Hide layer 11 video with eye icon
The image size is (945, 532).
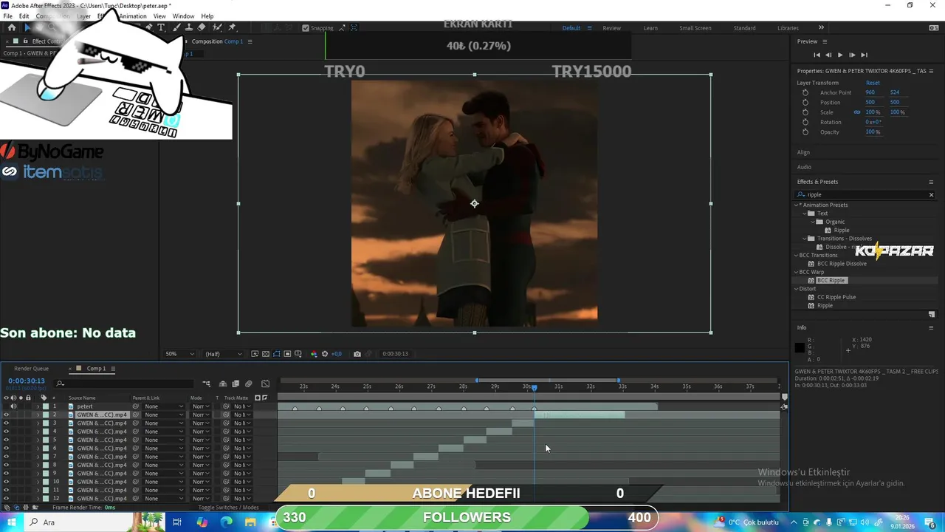click(x=6, y=490)
